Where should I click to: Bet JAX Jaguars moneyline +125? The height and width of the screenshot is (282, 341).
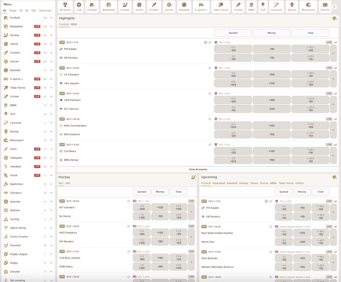271,83
